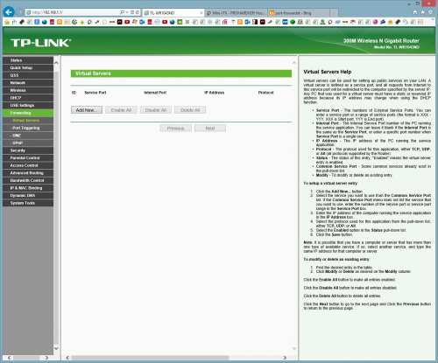Open the Parental Control menu item
438x363 pixels.
coord(28,158)
